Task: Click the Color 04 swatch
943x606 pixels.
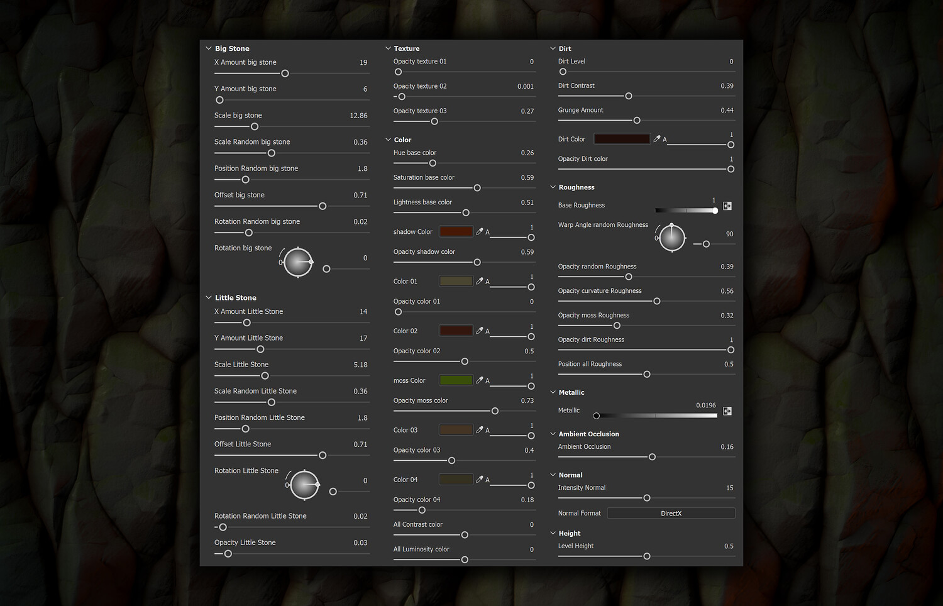Action: [x=456, y=480]
